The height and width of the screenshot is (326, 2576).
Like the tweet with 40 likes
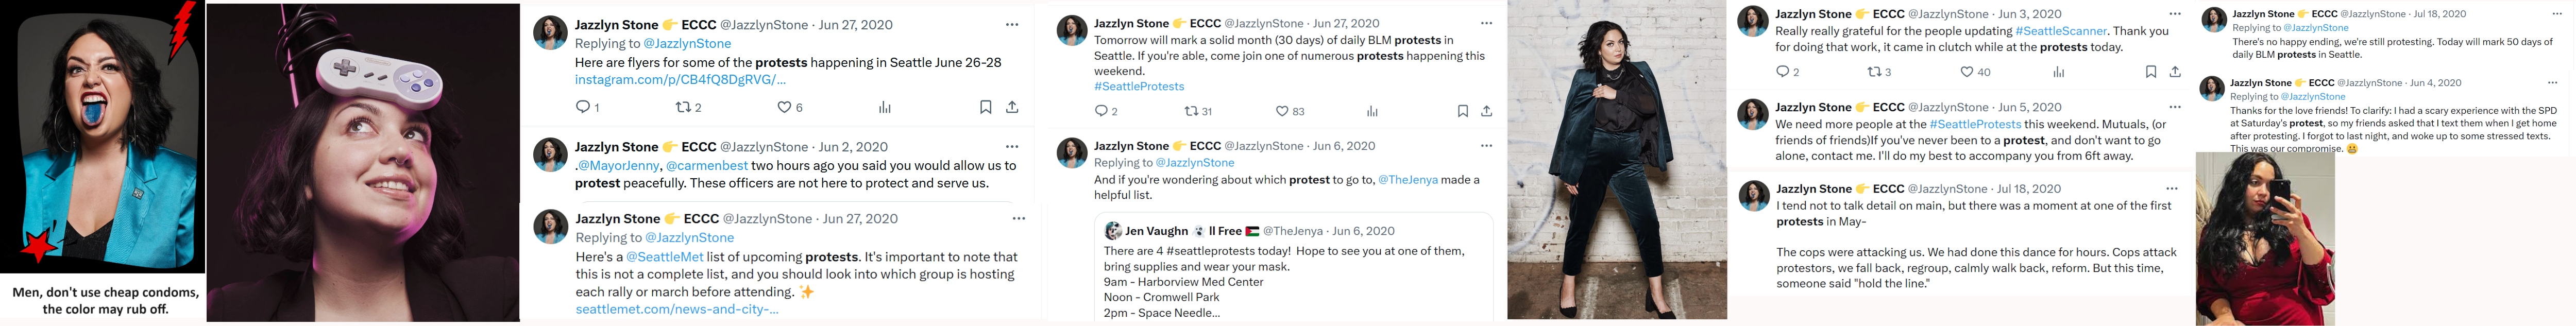[x=1966, y=72]
